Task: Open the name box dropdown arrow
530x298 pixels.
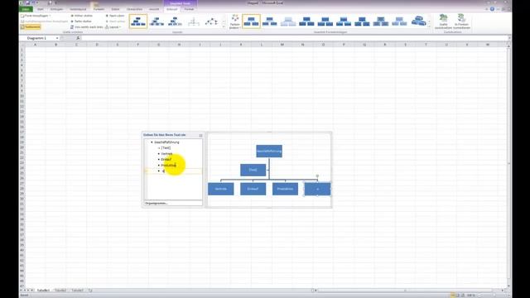Action: (x=57, y=38)
